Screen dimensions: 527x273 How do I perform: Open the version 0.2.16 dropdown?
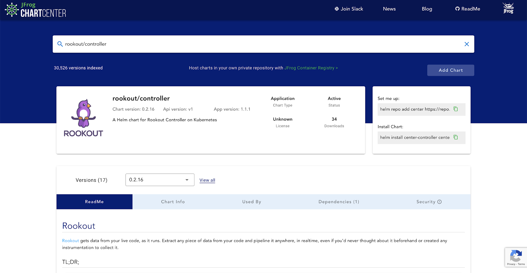[160, 180]
